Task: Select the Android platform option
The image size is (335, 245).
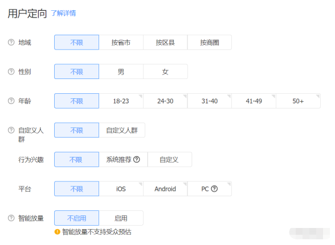Action: 165,189
